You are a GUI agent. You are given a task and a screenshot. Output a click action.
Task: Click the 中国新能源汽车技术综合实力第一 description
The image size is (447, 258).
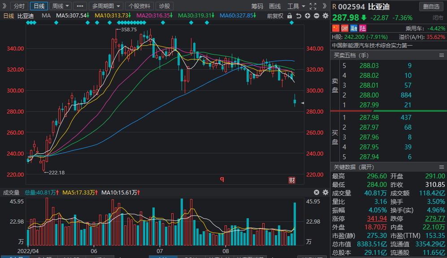tap(372, 46)
